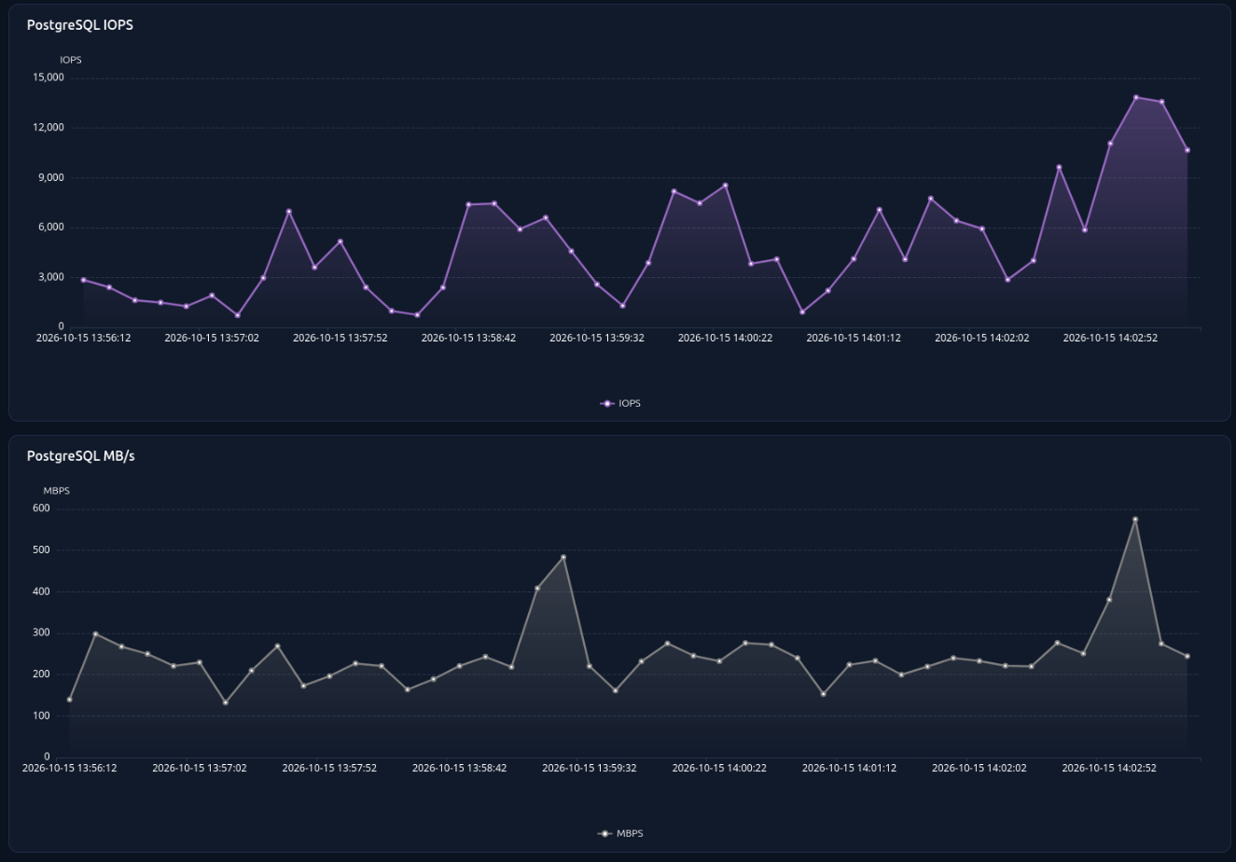Viewport: 1236px width, 862px height.
Task: Click the 500 y-axis label in MB/s chart
Action: tap(41, 550)
